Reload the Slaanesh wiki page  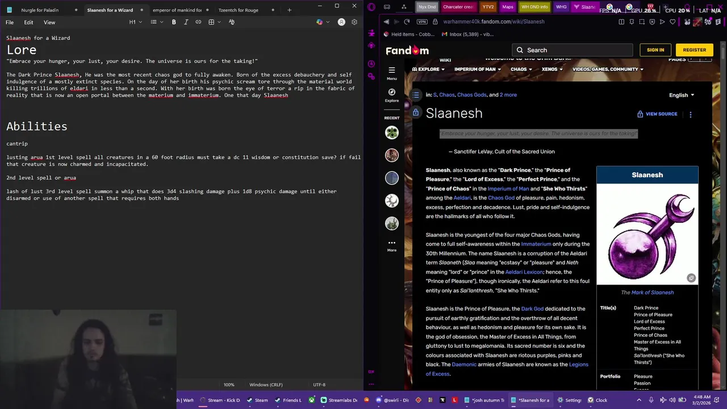tap(407, 22)
